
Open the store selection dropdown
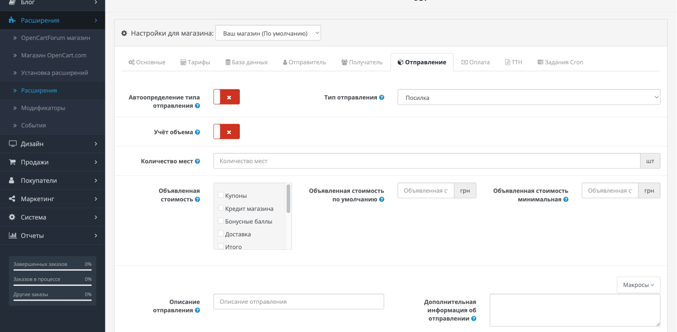[x=268, y=33]
